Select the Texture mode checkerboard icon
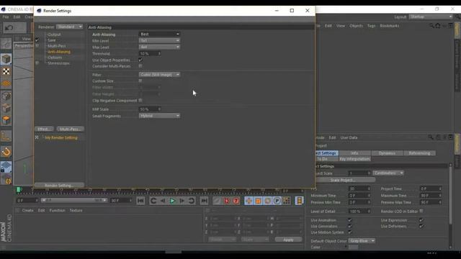 click(6, 71)
